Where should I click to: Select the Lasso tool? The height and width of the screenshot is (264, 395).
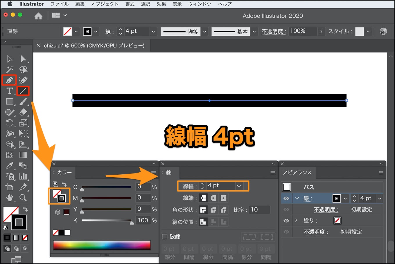(x=23, y=69)
